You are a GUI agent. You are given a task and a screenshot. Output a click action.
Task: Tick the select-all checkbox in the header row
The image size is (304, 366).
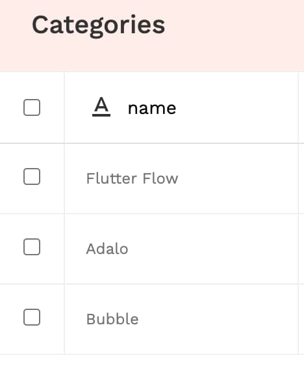point(32,107)
